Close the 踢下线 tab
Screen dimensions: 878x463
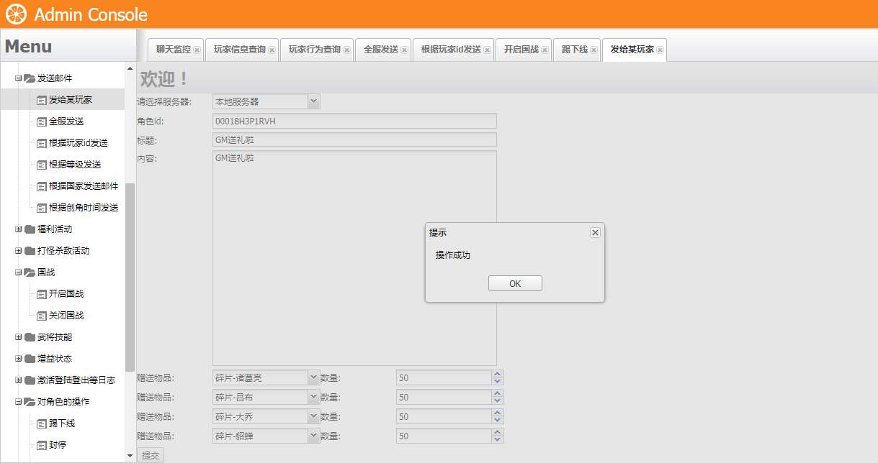593,50
